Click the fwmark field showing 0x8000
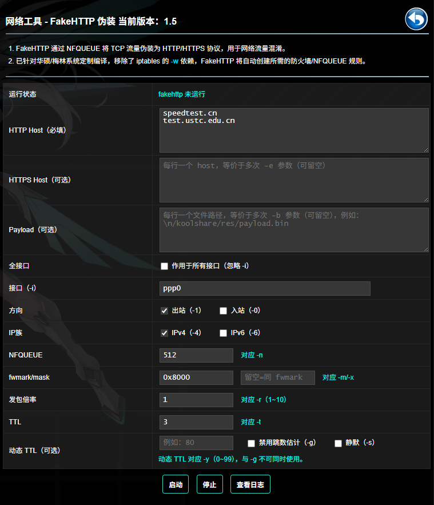The height and width of the screenshot is (505, 434). coord(196,377)
